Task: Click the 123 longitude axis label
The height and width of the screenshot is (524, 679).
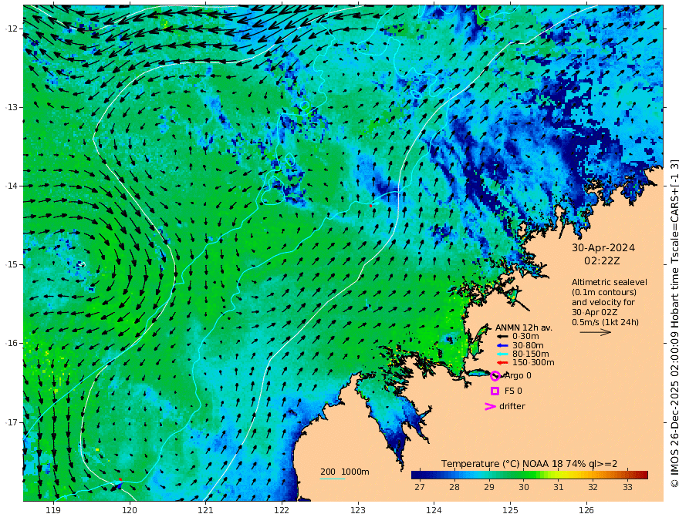Action: coord(358,511)
